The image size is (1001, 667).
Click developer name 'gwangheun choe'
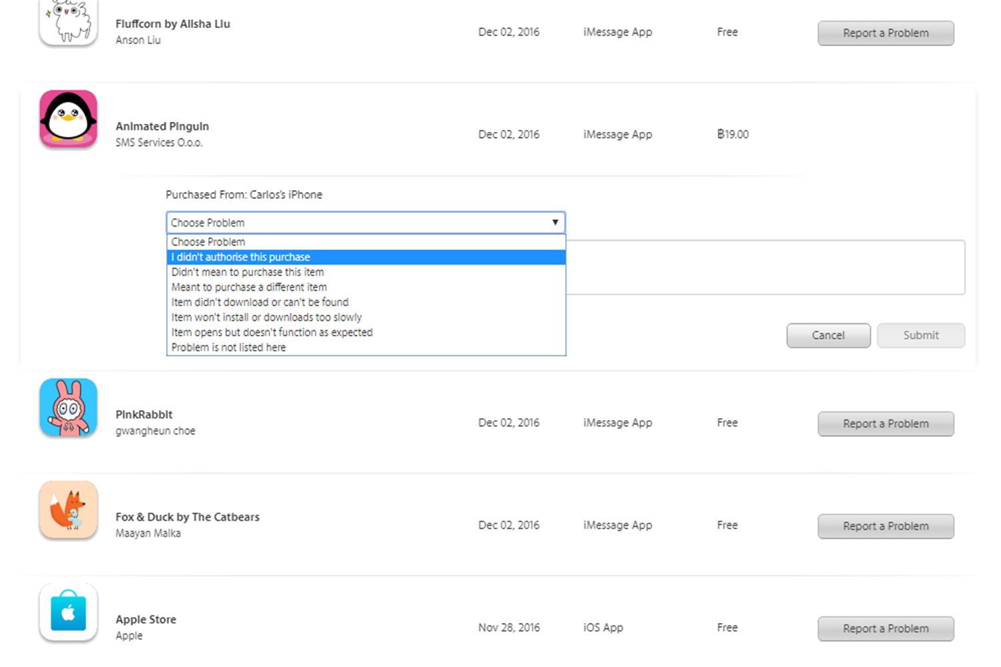pyautogui.click(x=155, y=431)
